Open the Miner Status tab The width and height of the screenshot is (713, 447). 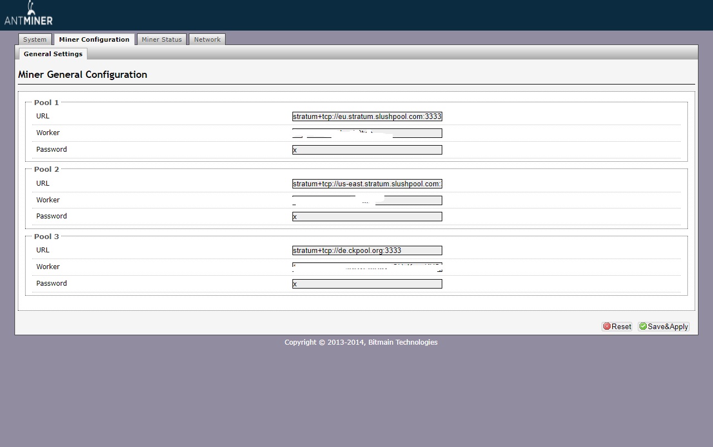[162, 39]
